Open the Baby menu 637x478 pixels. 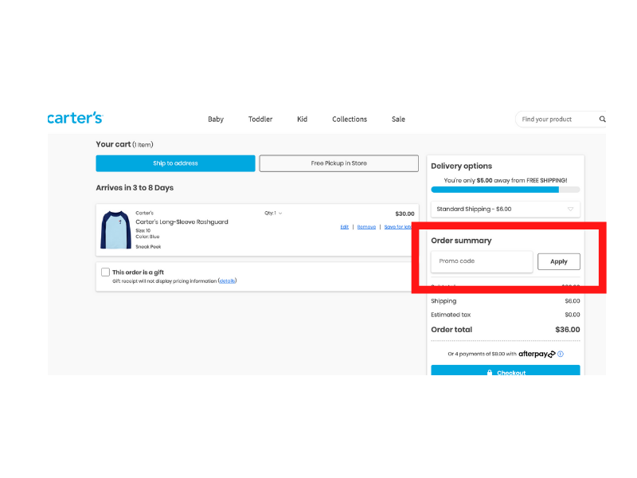click(216, 119)
